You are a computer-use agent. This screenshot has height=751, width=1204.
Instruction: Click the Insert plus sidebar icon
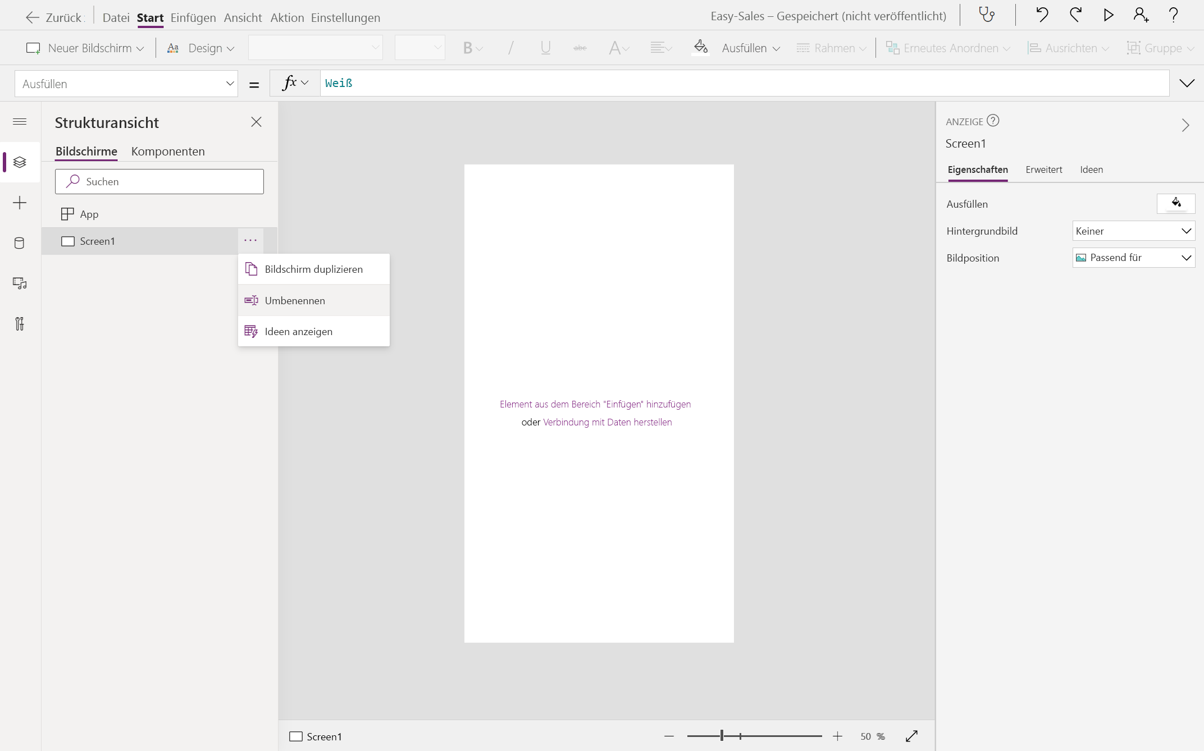20,203
